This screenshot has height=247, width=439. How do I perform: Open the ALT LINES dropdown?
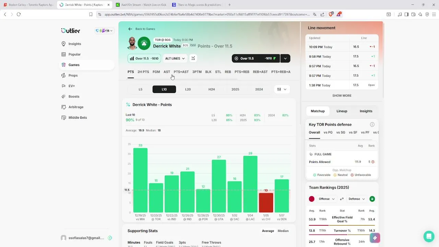175,58
